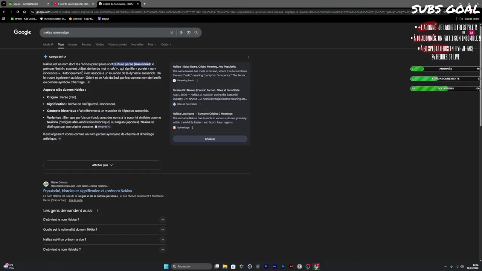Open Google Lens image search
The height and width of the screenshot is (271, 482).
point(189,32)
